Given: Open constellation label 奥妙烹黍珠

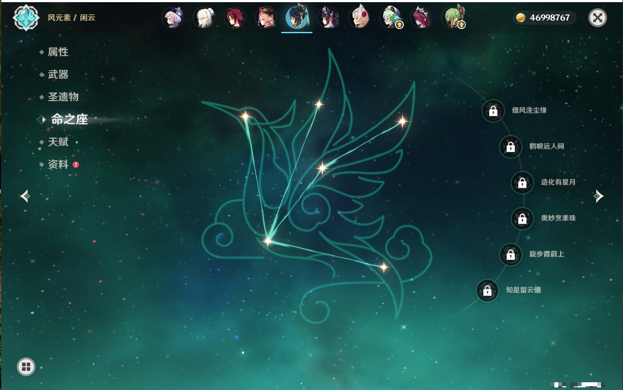Looking at the screenshot, I should (558, 218).
